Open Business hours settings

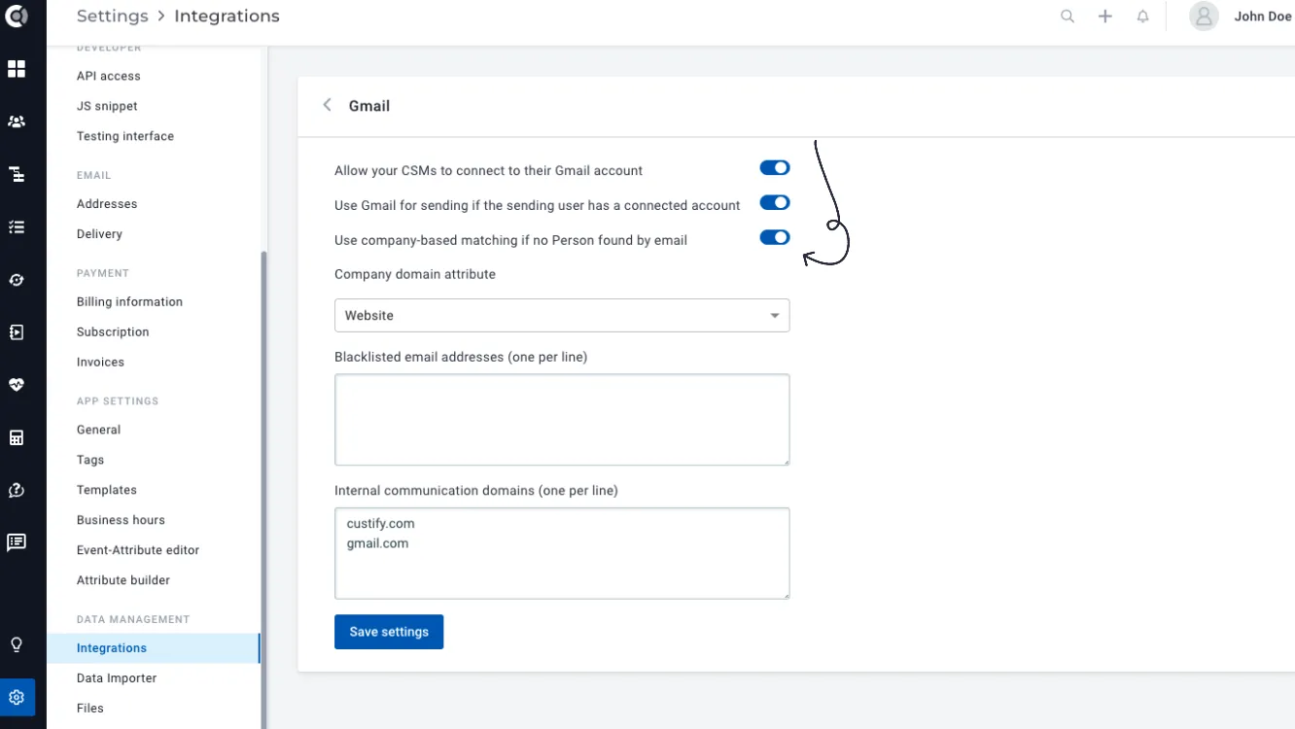click(x=121, y=520)
